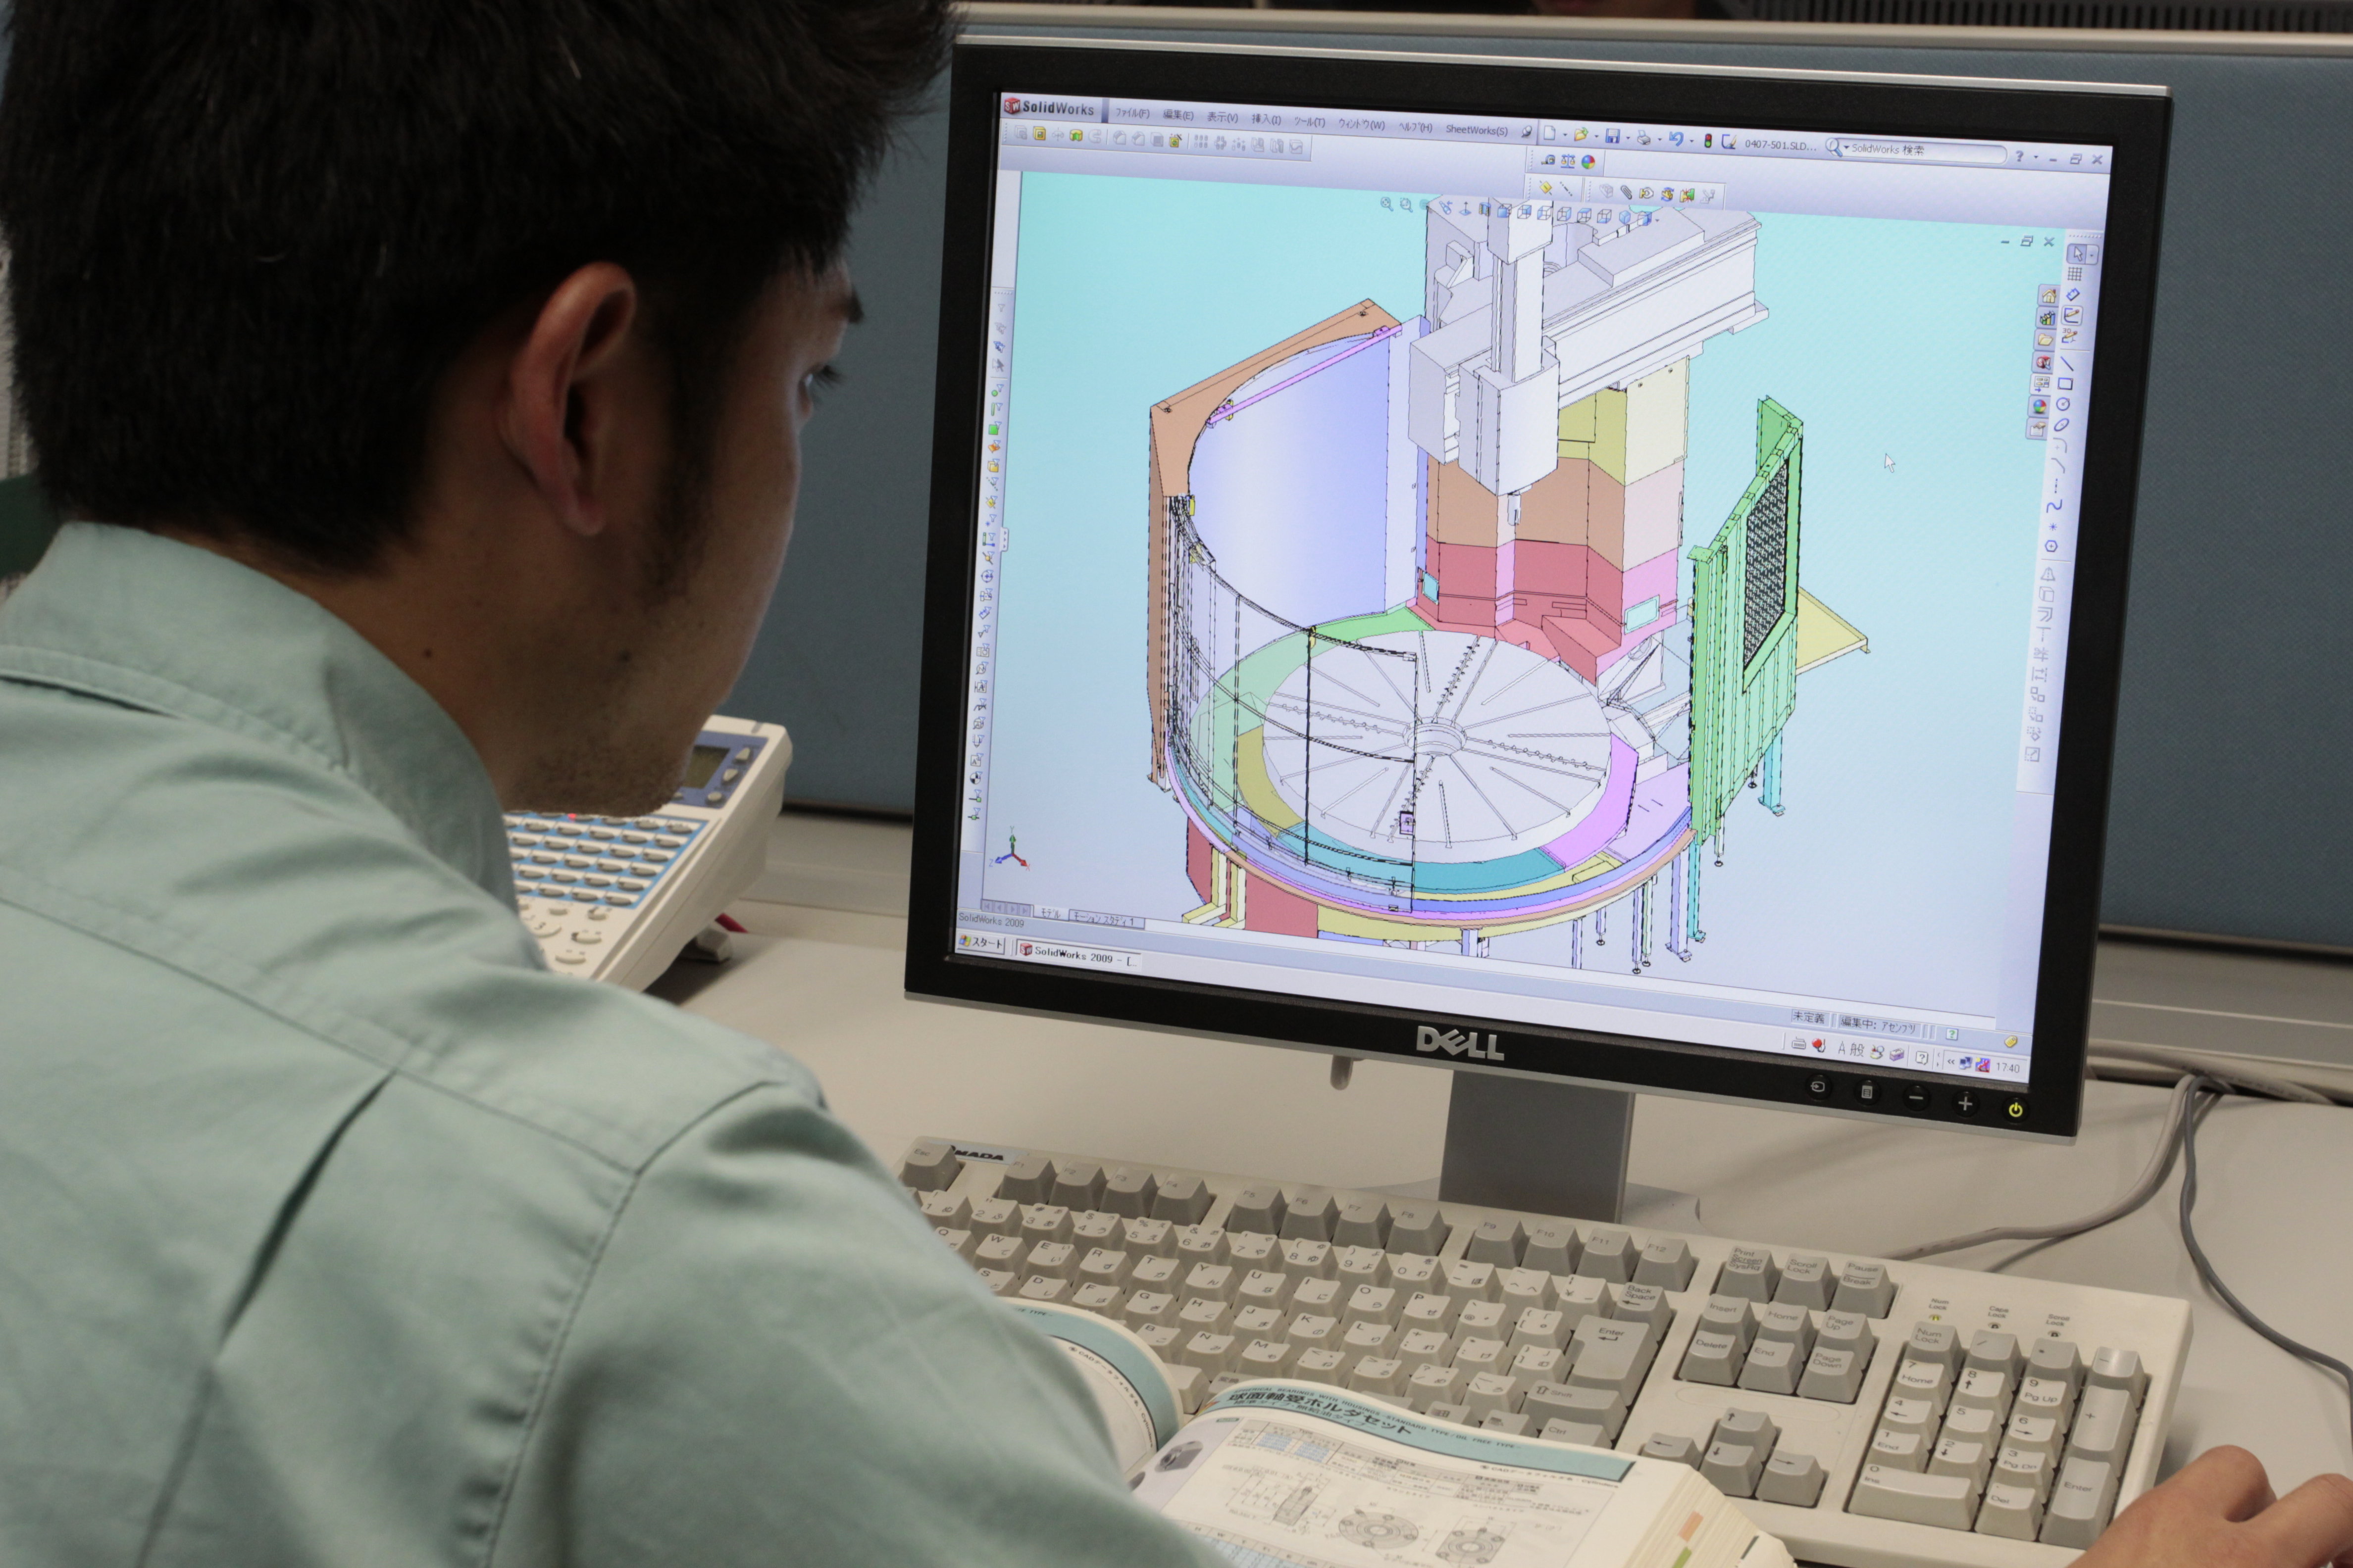The width and height of the screenshot is (2353, 1568).
Task: Switch to the モデル tab
Action: coord(1050,914)
